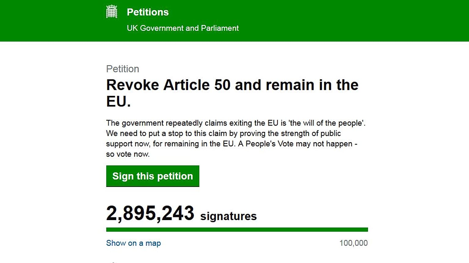The width and height of the screenshot is (469, 263).
Task: Open the Show on a map link
Action: [133, 243]
